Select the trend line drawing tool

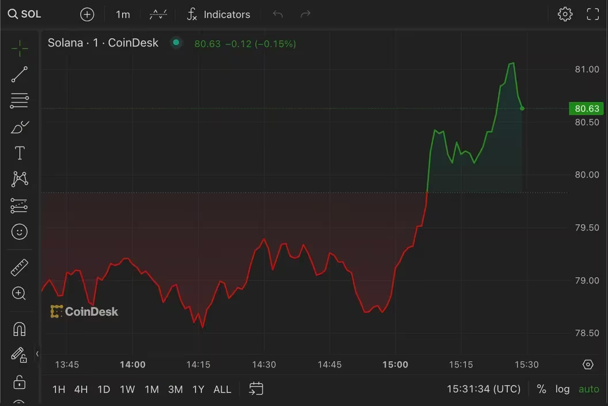pos(20,75)
